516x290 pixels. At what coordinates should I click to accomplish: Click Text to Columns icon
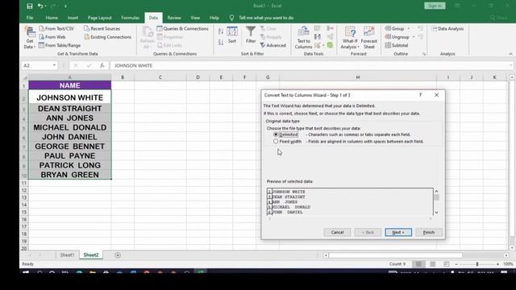(303, 38)
